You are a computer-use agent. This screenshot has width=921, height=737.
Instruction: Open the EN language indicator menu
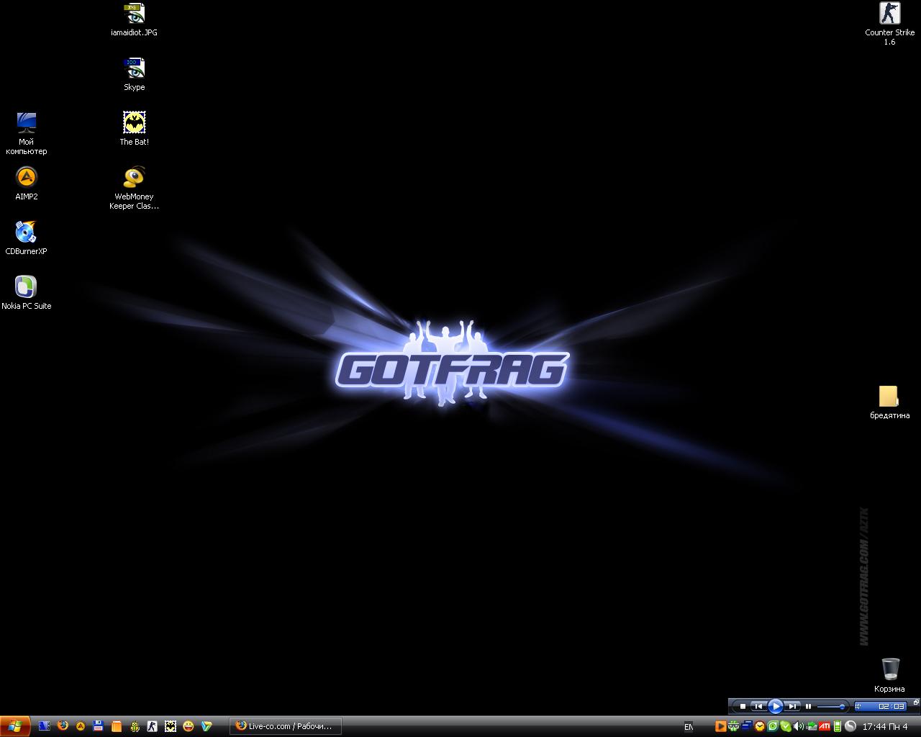[689, 727]
